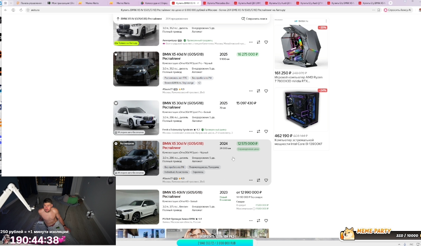Open the Игровой компьютер AMD Ryzen ad text
The image size is (421, 246).
click(298, 79)
